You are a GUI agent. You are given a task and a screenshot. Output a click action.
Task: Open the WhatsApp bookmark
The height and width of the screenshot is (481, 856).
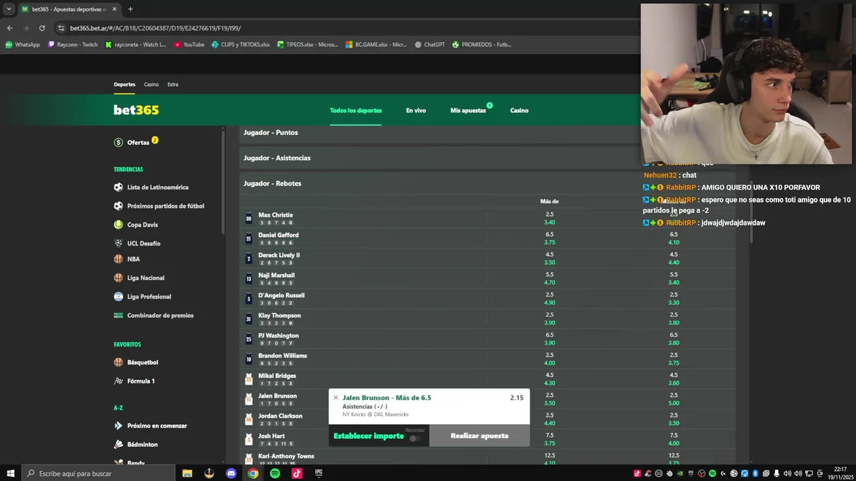pos(23,45)
